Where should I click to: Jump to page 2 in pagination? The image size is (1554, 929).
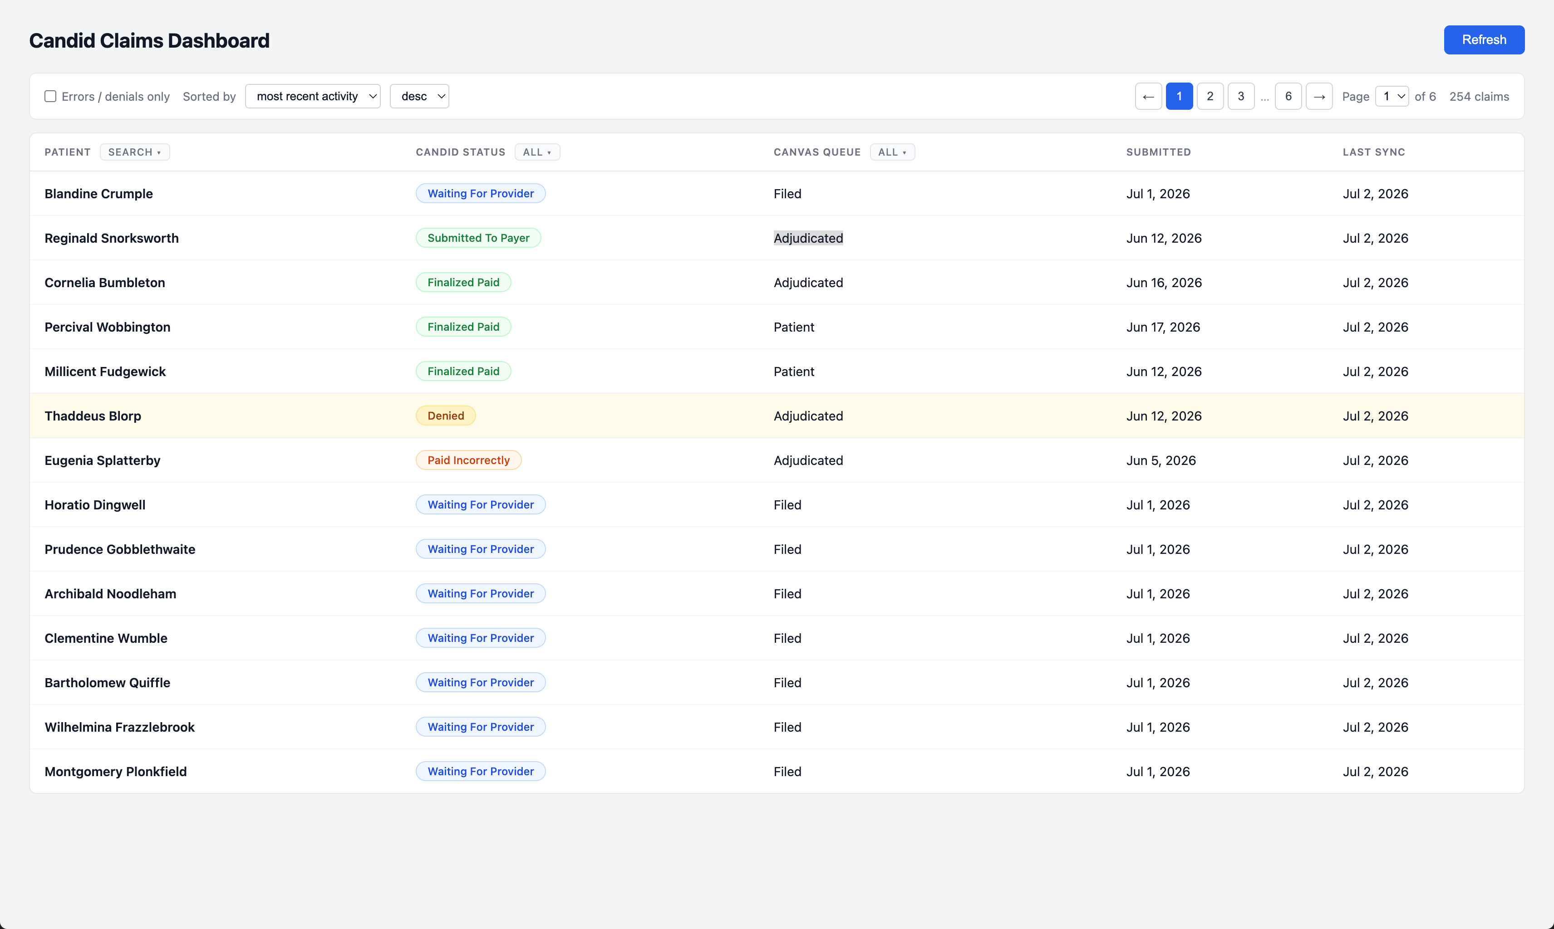[1210, 97]
